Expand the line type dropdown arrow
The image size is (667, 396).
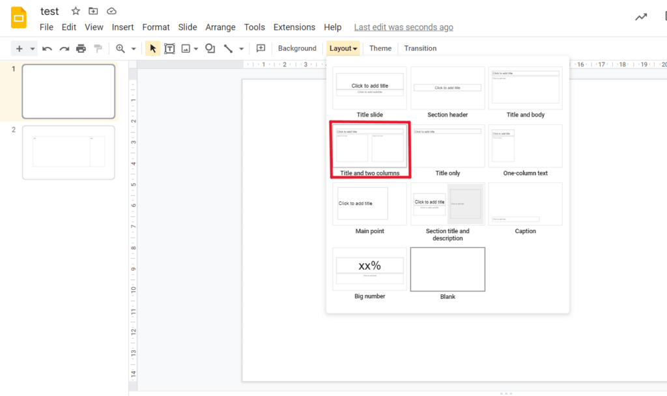pos(241,49)
